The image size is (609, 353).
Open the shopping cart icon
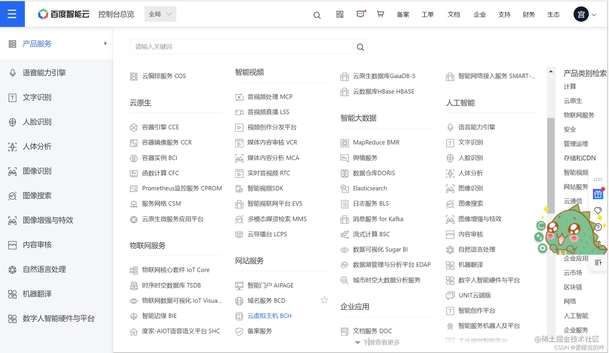tap(380, 14)
